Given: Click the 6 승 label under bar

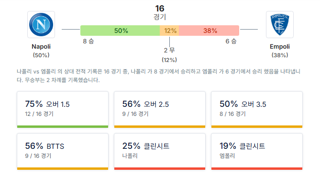Looking at the screenshot, I should point(231,41).
